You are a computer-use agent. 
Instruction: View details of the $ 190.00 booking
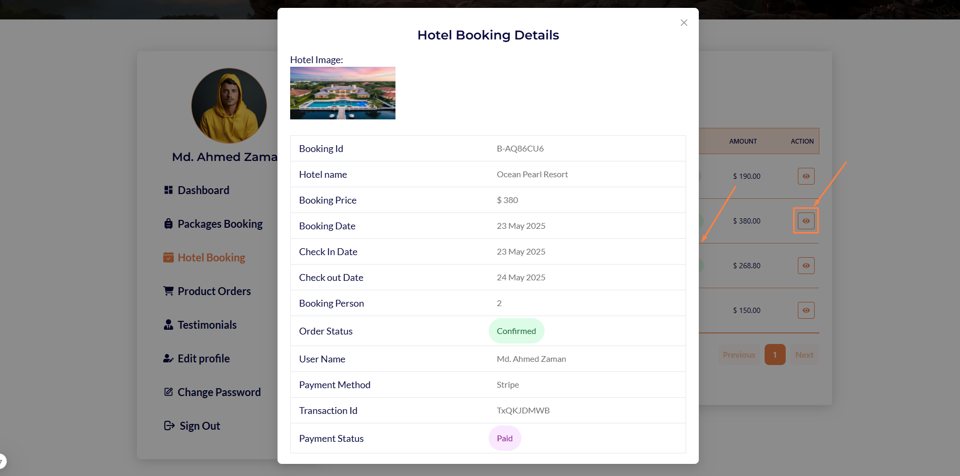tap(806, 176)
